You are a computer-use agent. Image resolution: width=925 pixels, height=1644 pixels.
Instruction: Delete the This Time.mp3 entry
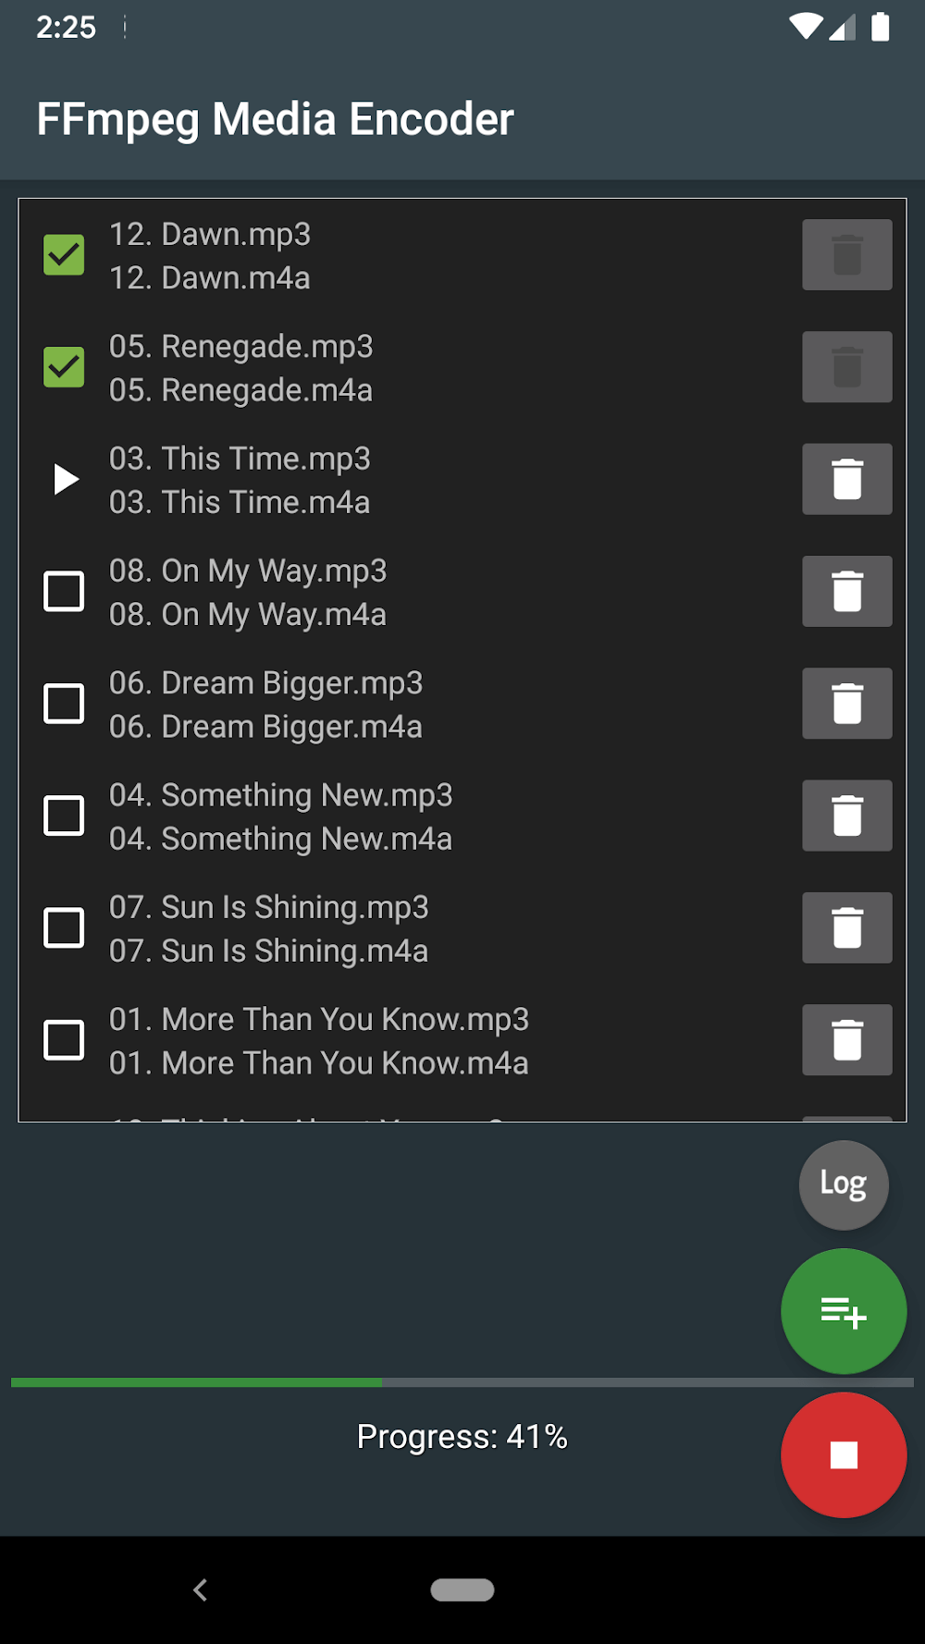846,479
